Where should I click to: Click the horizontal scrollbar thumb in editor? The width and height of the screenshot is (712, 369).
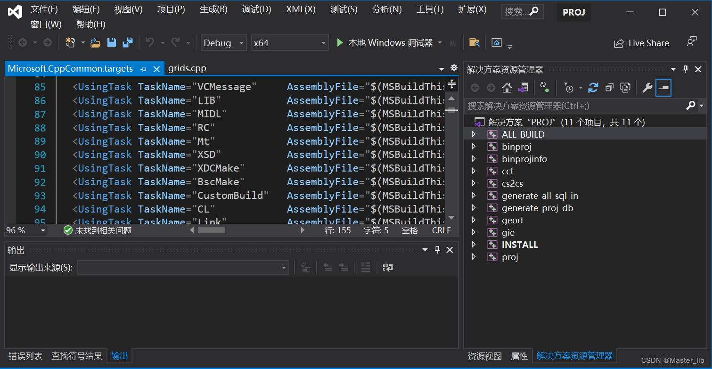click(211, 230)
